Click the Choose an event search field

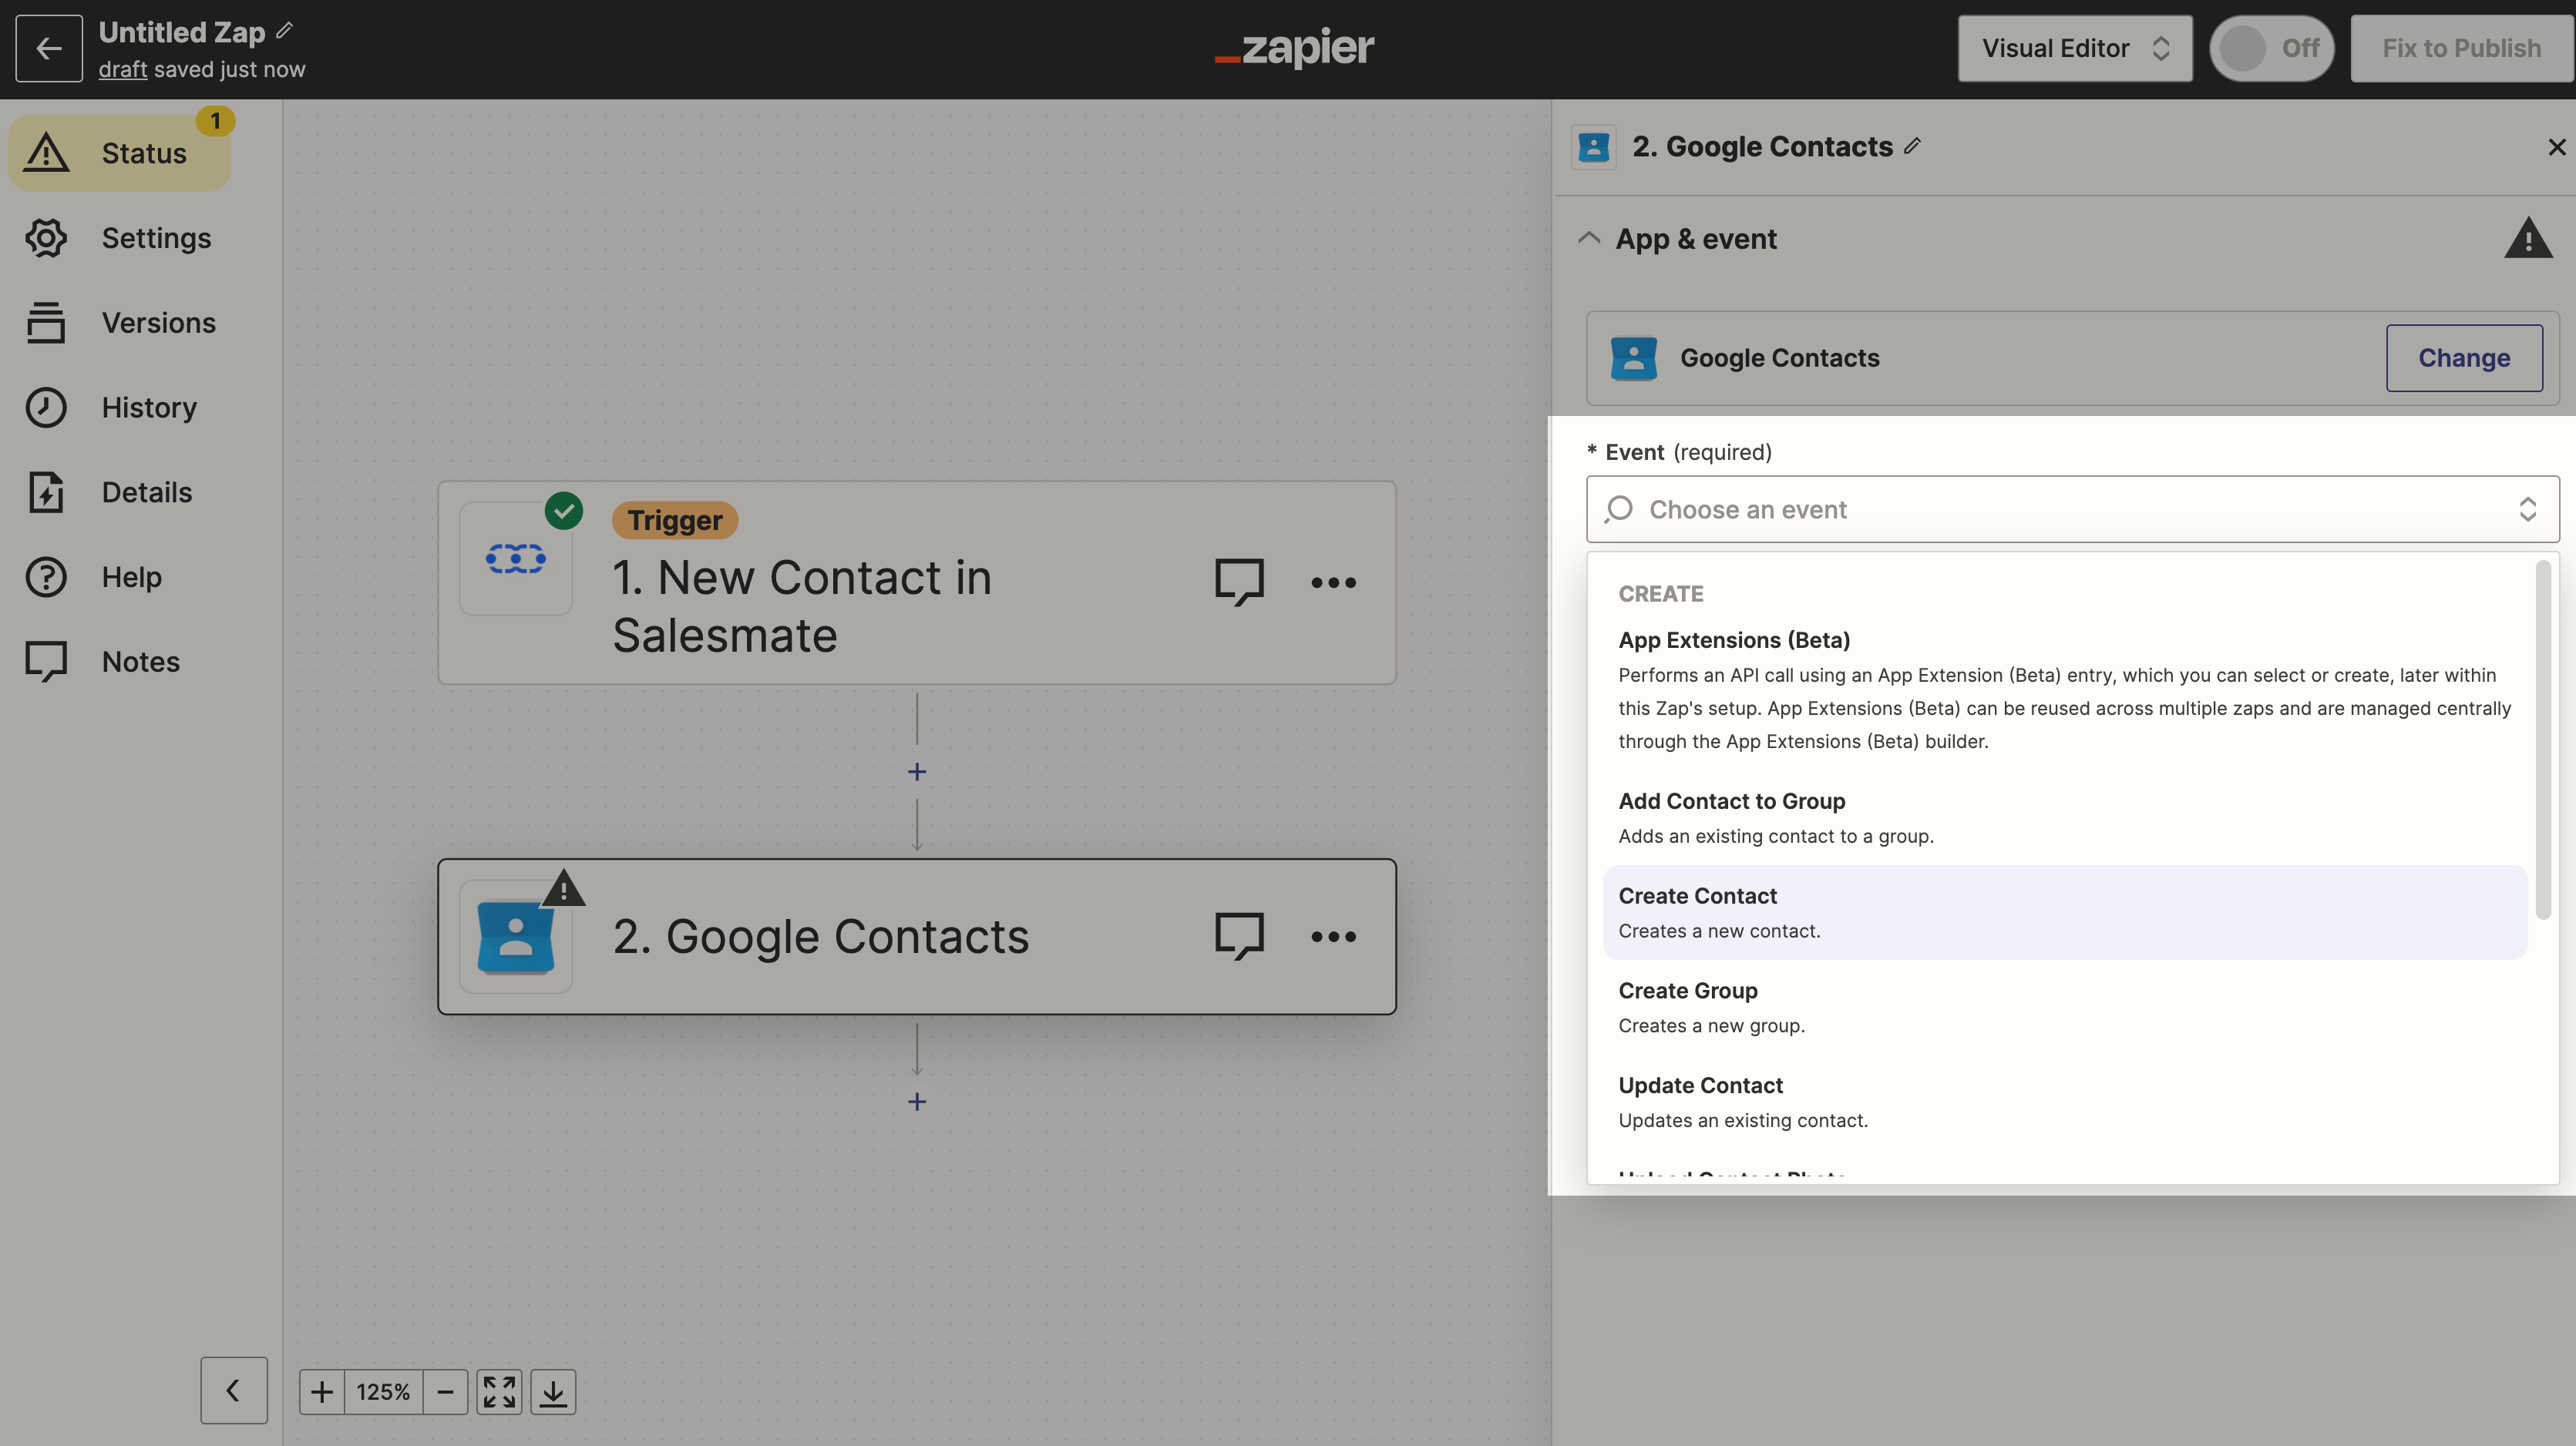tap(2072, 510)
